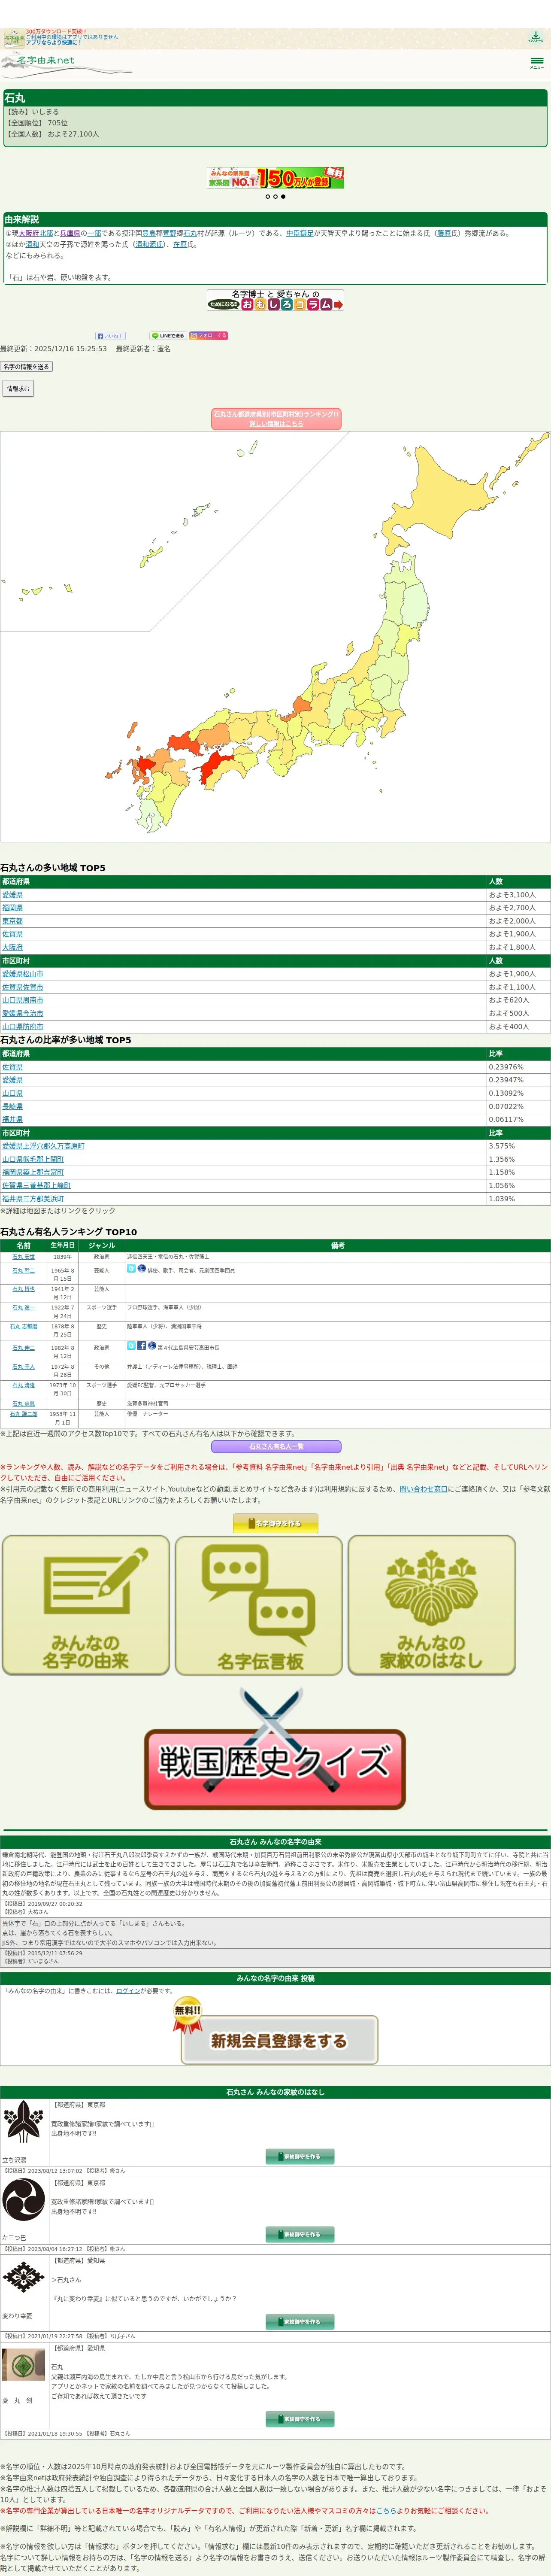Click the 石丸さん有名人一覧 button
This screenshot has height=2576, width=551.
(x=276, y=1447)
